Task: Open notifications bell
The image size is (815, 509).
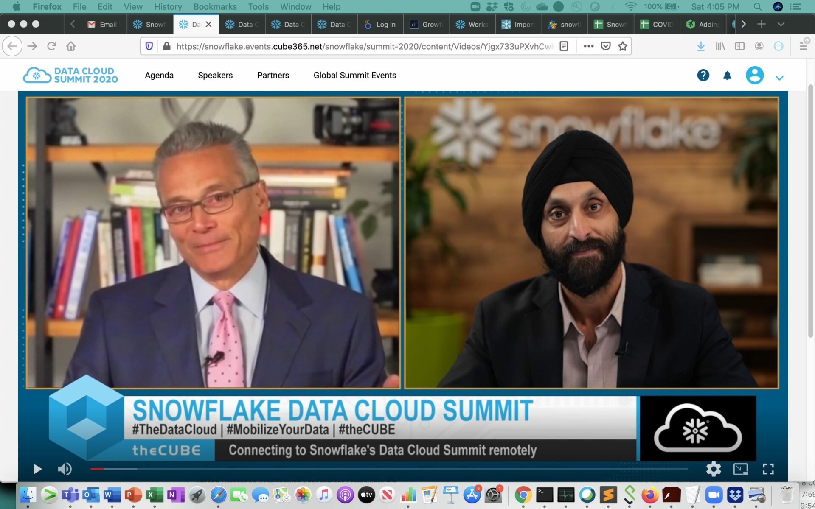Action: (x=727, y=76)
